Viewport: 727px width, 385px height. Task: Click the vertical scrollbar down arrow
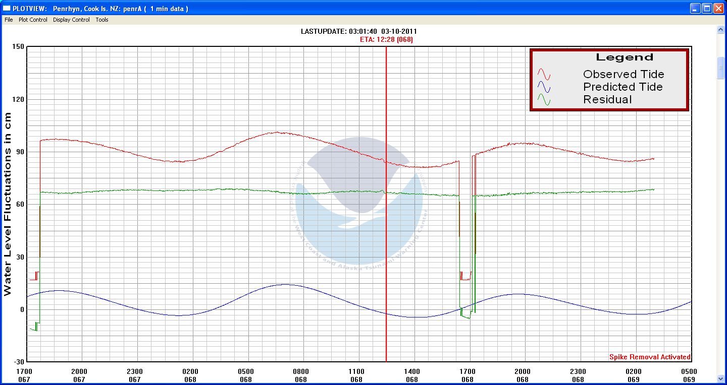pyautogui.click(x=721, y=378)
